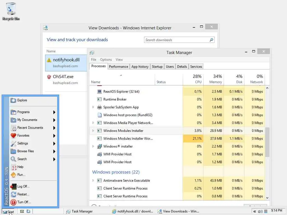287x215 pixels.
Task: Sort by the Disk column header
Action: [x=234, y=79]
